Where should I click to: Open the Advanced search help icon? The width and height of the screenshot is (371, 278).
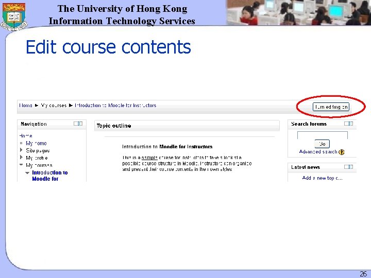(342, 152)
